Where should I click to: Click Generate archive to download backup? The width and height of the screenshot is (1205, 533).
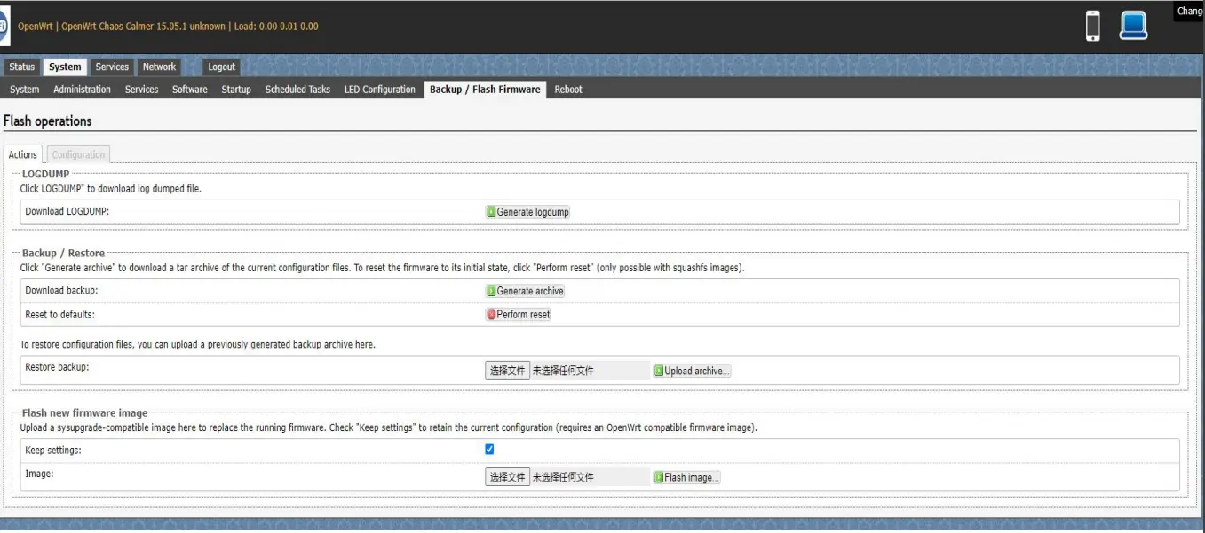(525, 291)
